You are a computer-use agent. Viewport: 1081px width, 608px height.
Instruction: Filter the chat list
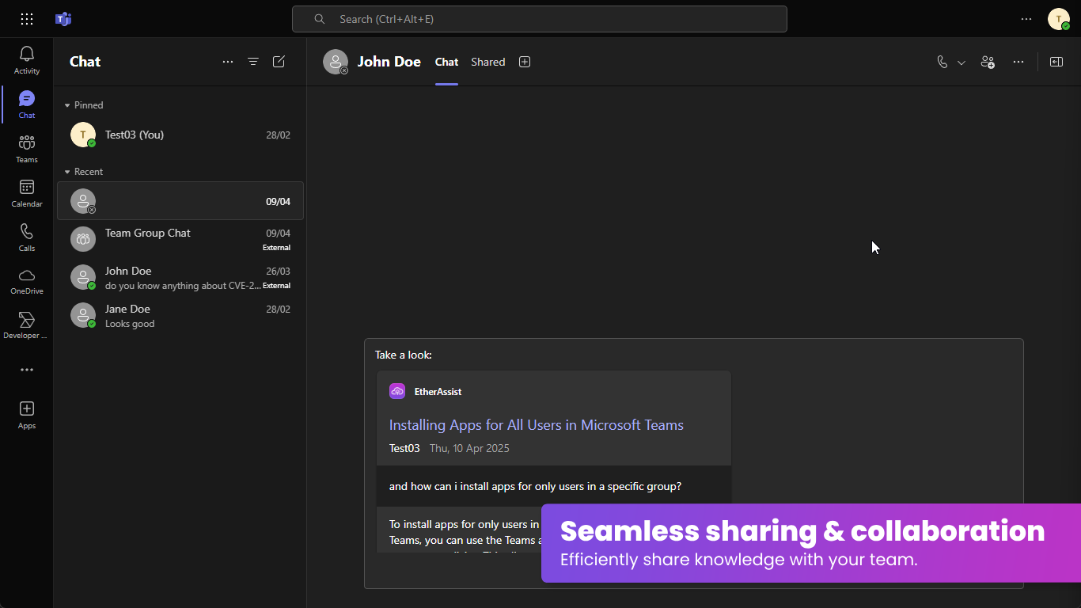[x=253, y=62]
